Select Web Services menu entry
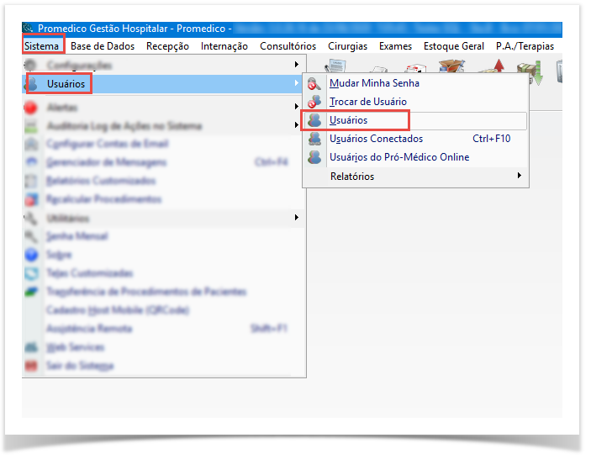Image resolution: width=591 pixels, height=459 pixels. tap(76, 347)
